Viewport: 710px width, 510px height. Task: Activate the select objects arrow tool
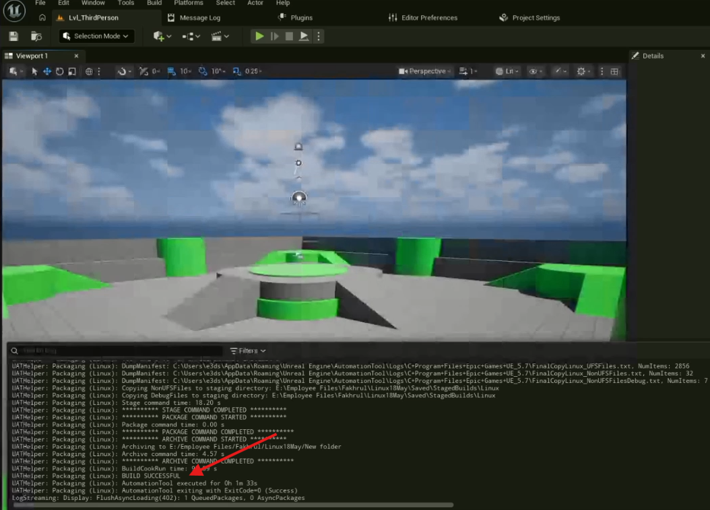(34, 71)
